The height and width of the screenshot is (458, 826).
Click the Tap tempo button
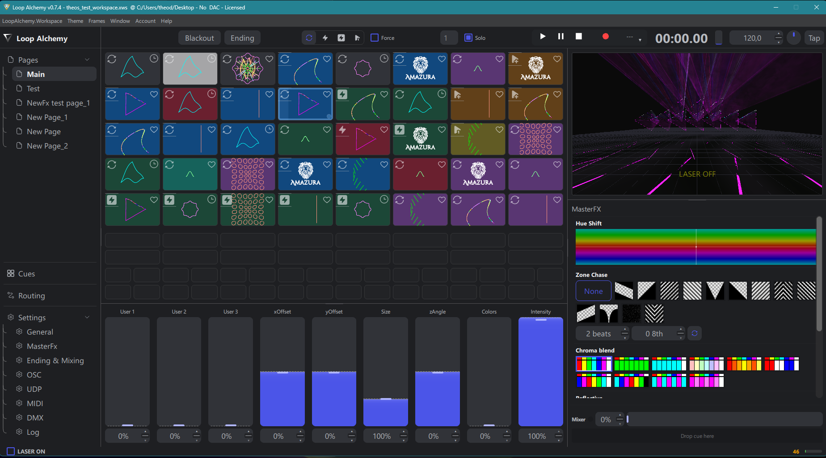coord(814,38)
